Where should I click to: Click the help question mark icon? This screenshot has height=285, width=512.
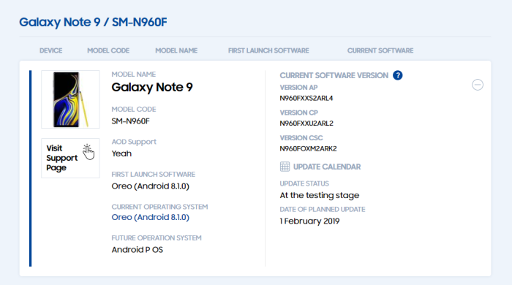pyautogui.click(x=397, y=75)
